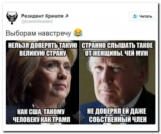Image resolution: width=161 pixels, height=134 pixels.
Task: Open the Резидент Кремля profile name
Action: tap(42, 16)
